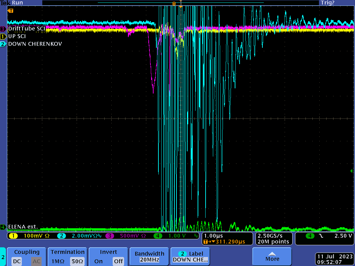Turn Invert off
The width and height of the screenshot is (355, 266).
pyautogui.click(x=118, y=261)
